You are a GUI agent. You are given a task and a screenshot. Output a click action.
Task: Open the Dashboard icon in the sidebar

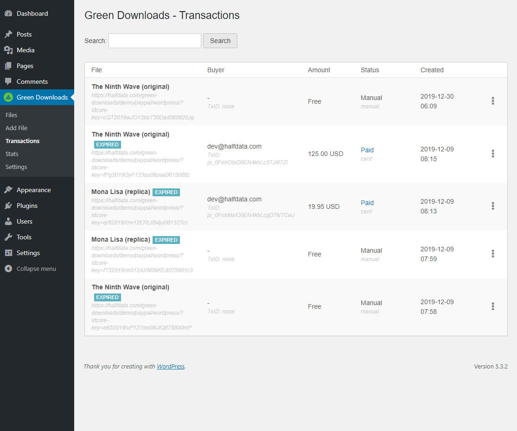10,13
